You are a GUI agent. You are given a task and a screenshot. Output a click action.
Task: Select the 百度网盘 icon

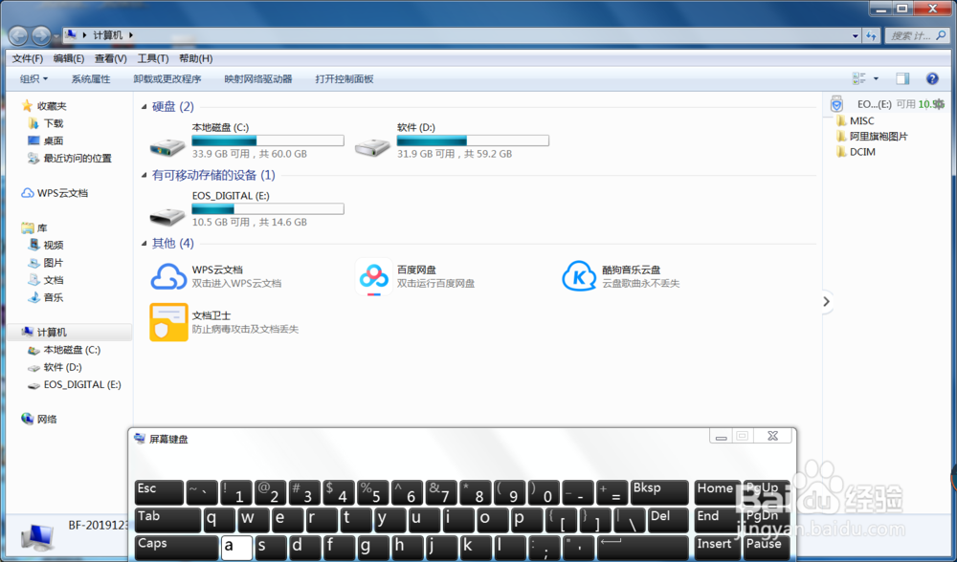coord(373,277)
